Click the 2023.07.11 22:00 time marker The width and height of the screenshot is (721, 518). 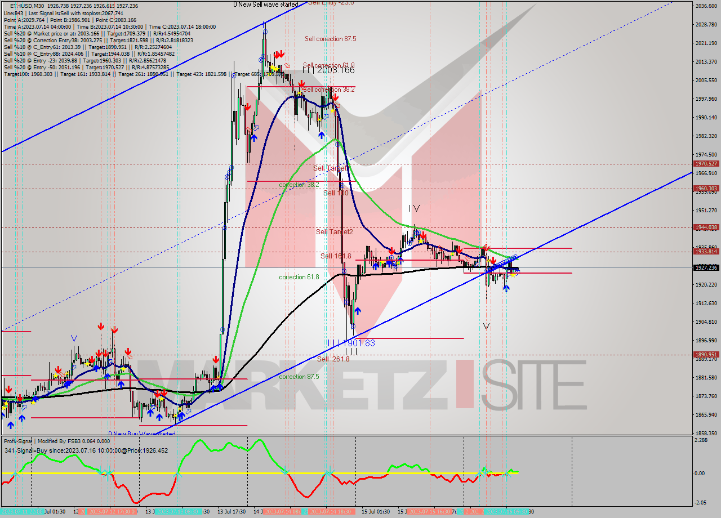[21, 512]
